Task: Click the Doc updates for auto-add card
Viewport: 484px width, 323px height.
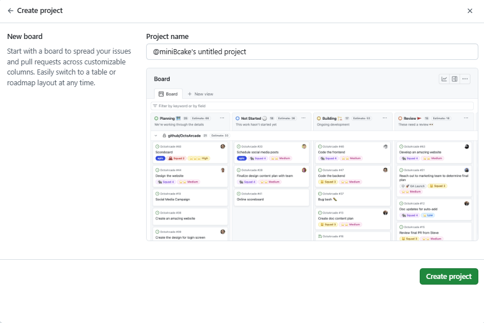Action: pos(434,209)
